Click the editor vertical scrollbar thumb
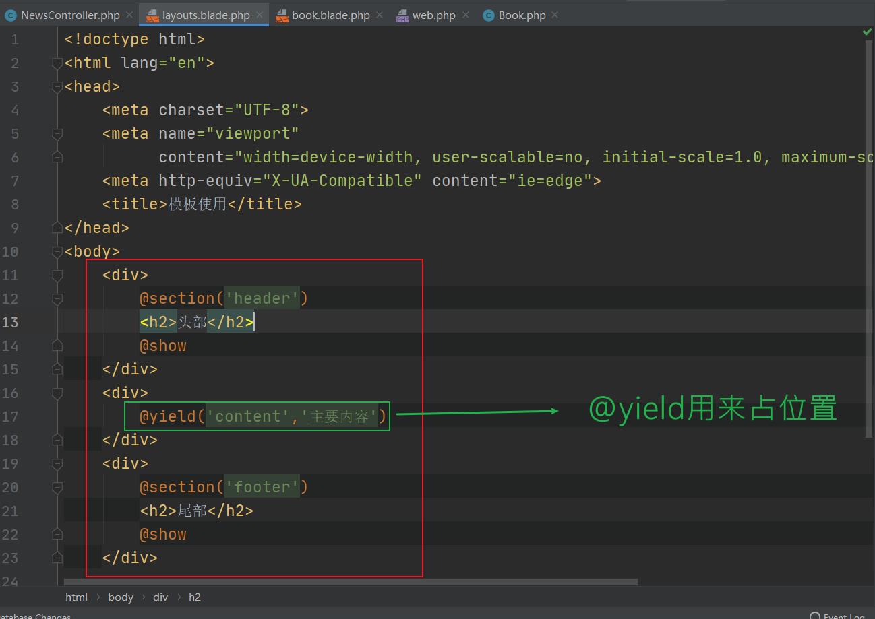This screenshot has height=619, width=875. [x=868, y=239]
